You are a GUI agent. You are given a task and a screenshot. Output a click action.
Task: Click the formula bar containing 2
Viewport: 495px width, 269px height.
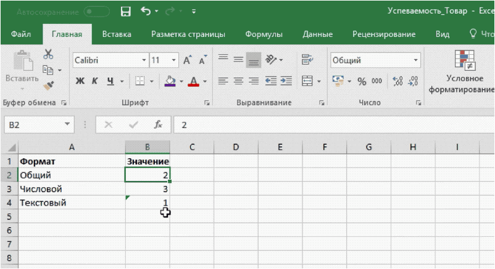334,125
